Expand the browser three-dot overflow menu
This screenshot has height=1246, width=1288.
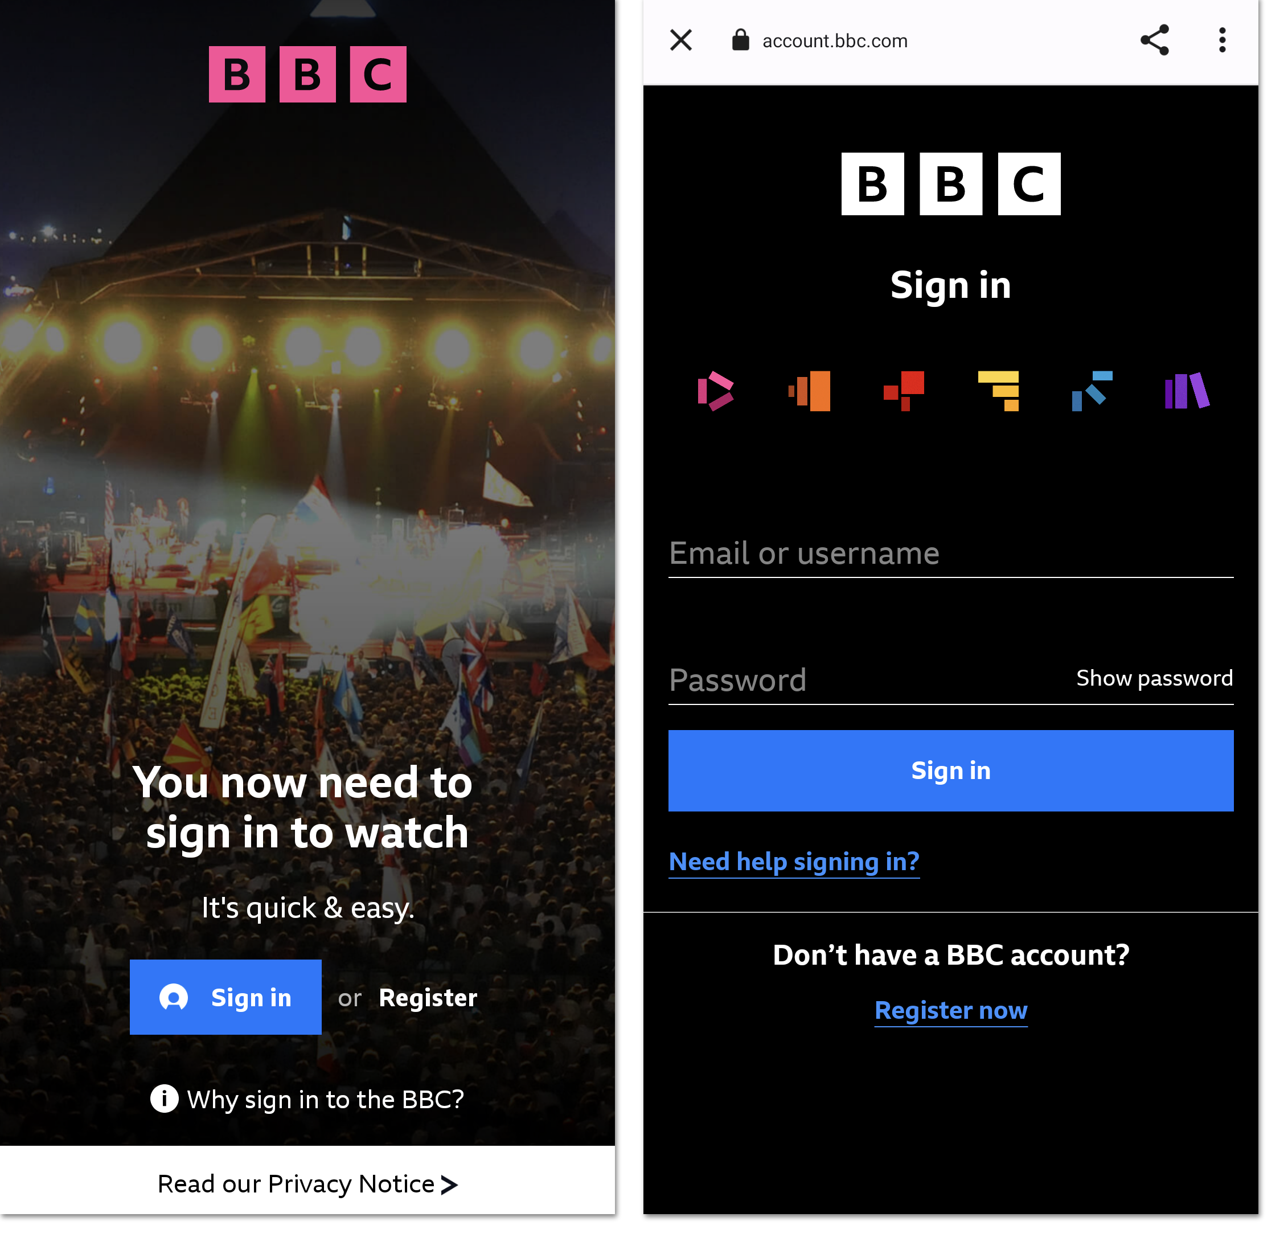point(1223,39)
